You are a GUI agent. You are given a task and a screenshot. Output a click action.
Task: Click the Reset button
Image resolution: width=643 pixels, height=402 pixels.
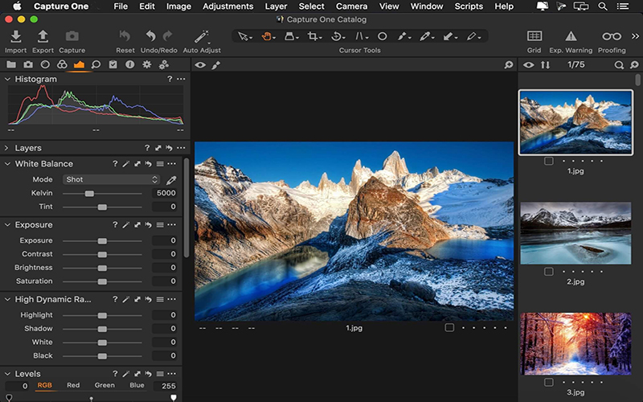coord(125,36)
